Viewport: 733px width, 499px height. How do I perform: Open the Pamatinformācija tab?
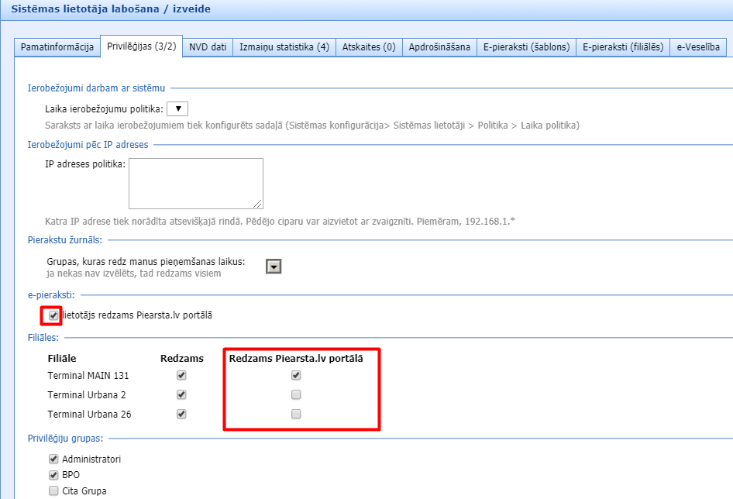(x=57, y=46)
